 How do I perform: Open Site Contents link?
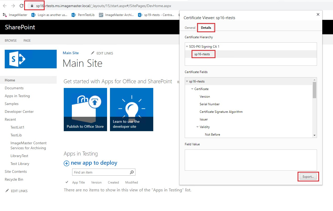(16, 171)
